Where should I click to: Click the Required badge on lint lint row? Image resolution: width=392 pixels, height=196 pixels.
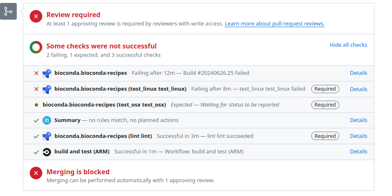325,136
